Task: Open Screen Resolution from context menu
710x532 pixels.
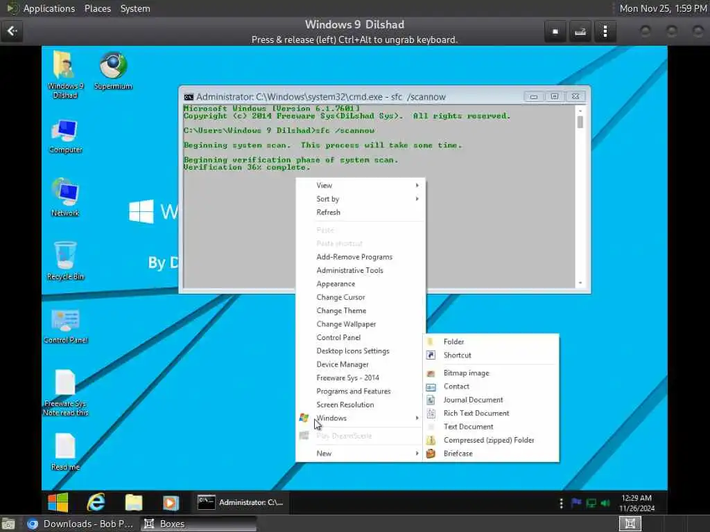Action: 361,405
